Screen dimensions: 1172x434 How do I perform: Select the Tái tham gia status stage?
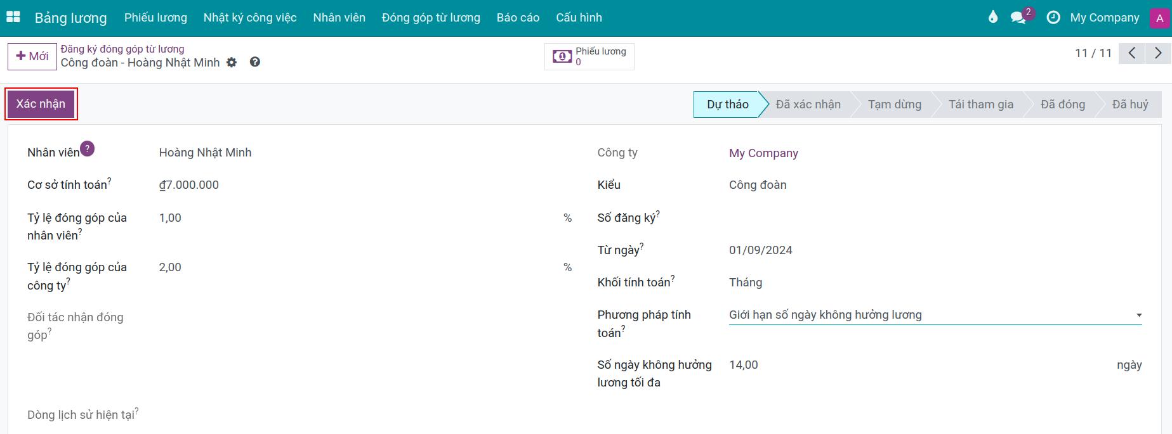pos(981,105)
